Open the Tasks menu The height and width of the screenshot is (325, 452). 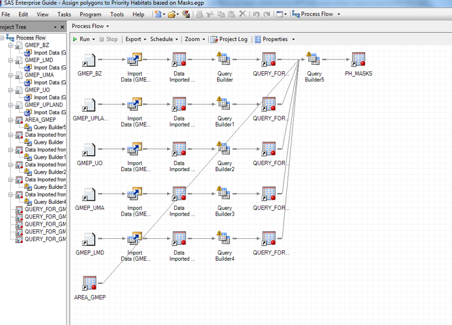64,14
